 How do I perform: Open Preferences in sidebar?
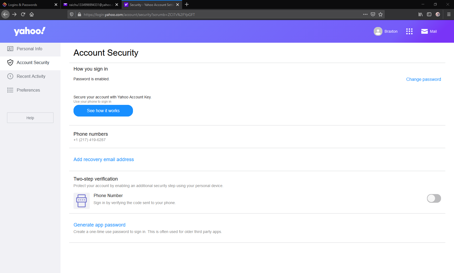pyautogui.click(x=30, y=90)
